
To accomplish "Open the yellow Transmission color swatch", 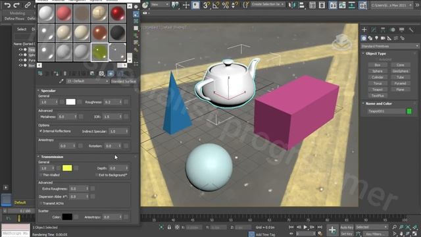I will 67,168.
